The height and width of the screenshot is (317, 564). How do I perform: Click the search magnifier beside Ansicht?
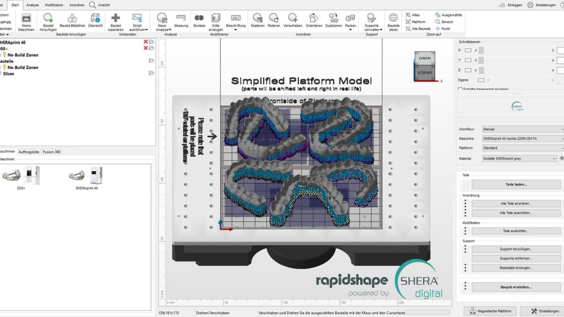point(92,5)
